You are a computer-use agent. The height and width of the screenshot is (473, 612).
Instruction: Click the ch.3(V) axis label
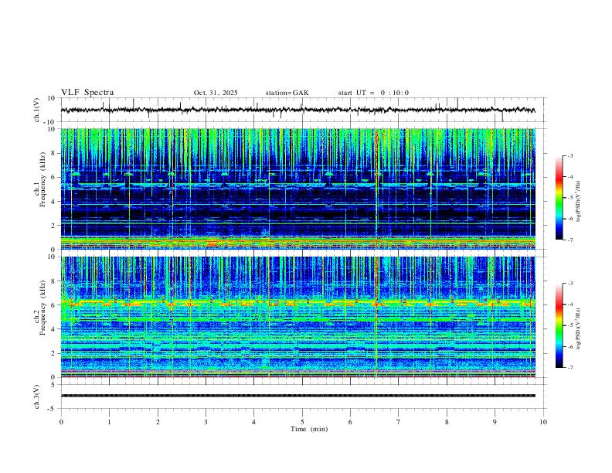coord(37,396)
